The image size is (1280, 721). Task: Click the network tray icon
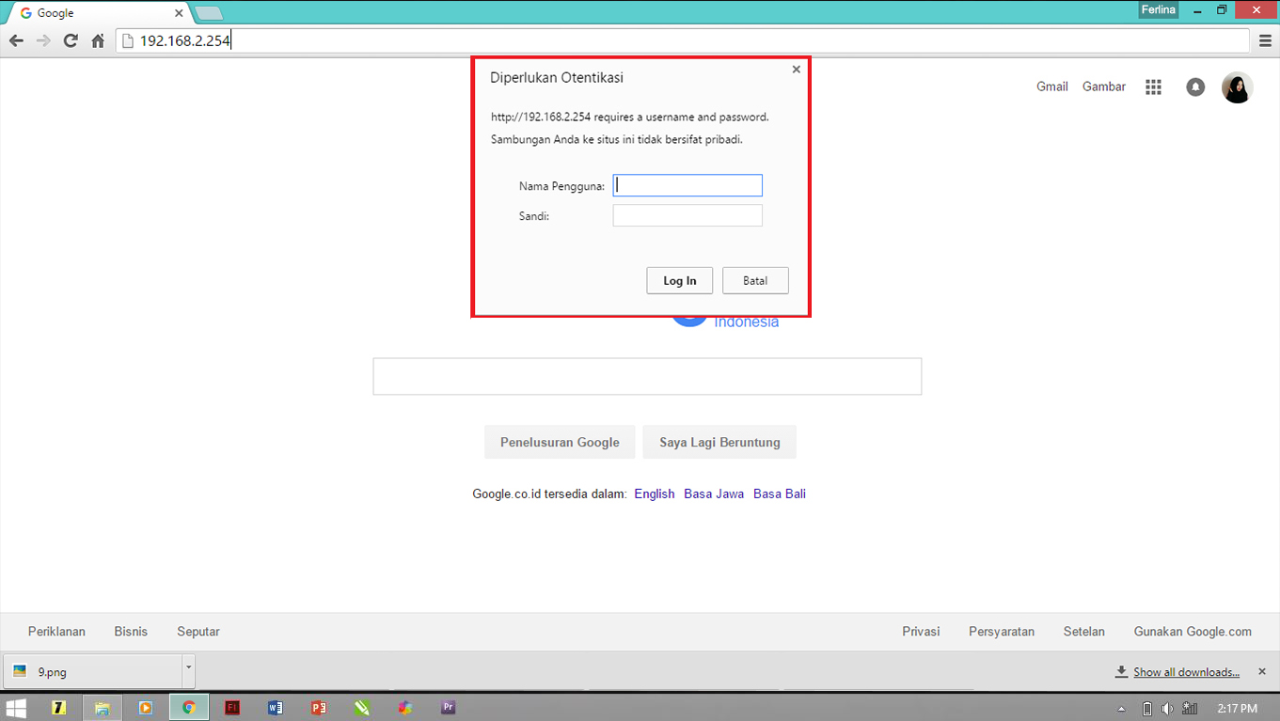1190,709
